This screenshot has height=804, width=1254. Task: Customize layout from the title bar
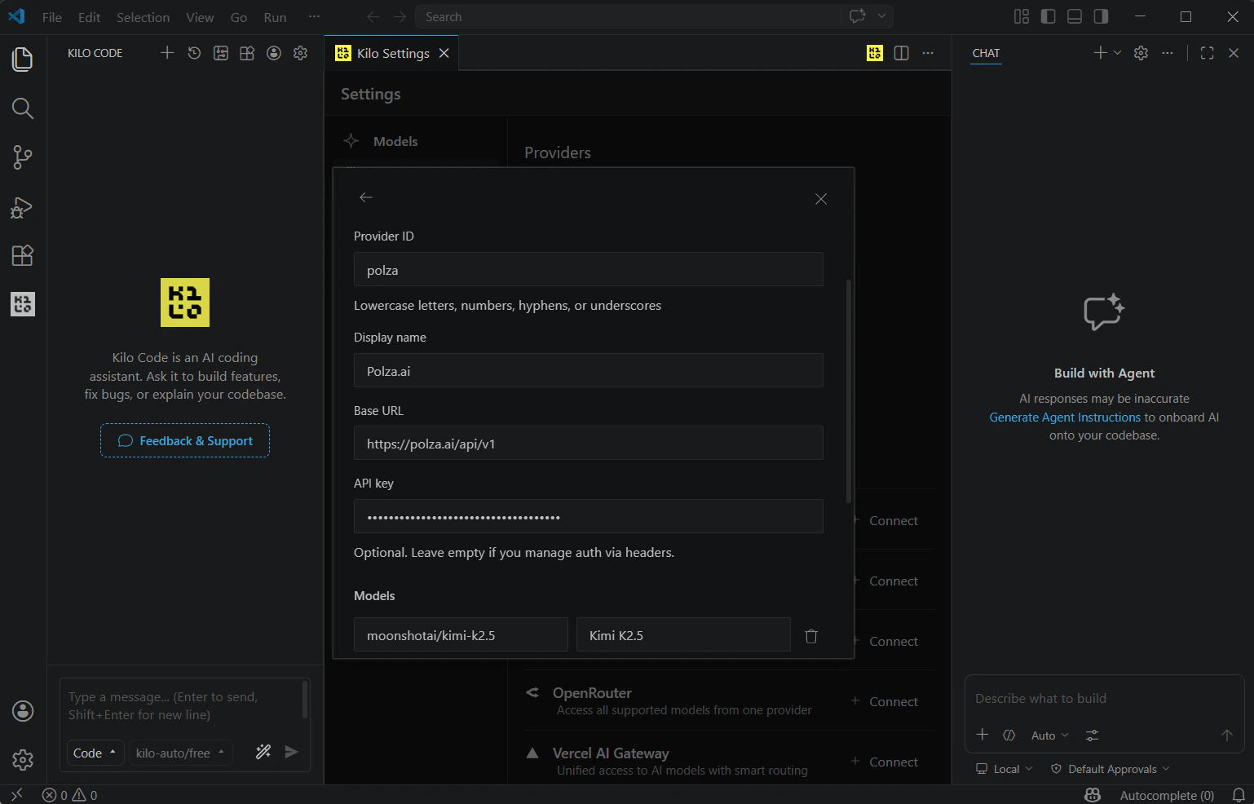[1022, 17]
